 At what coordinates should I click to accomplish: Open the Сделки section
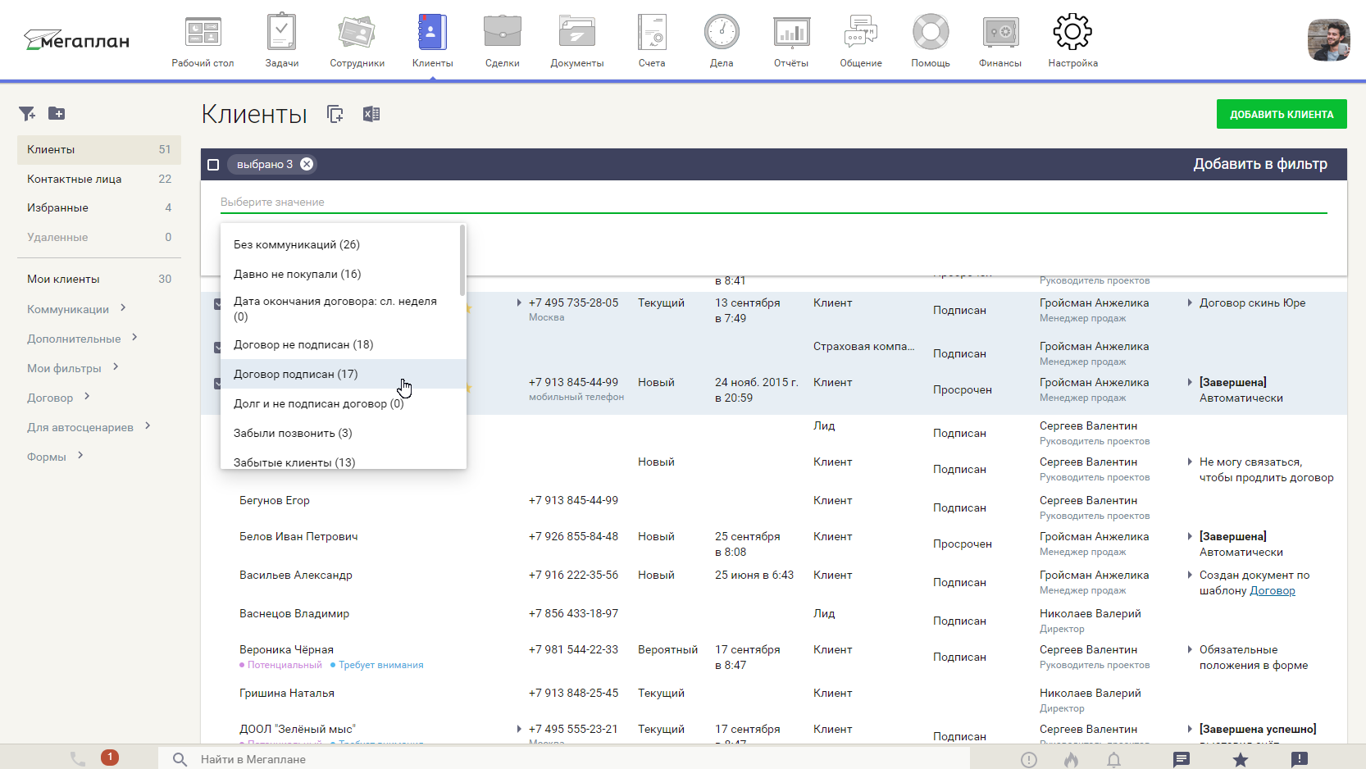pyautogui.click(x=502, y=41)
